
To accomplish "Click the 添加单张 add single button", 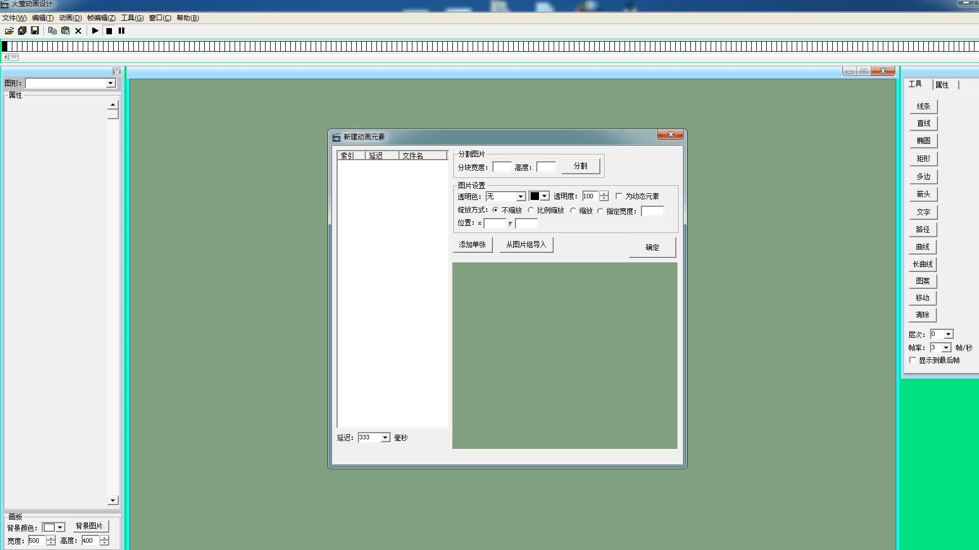I will coord(473,244).
